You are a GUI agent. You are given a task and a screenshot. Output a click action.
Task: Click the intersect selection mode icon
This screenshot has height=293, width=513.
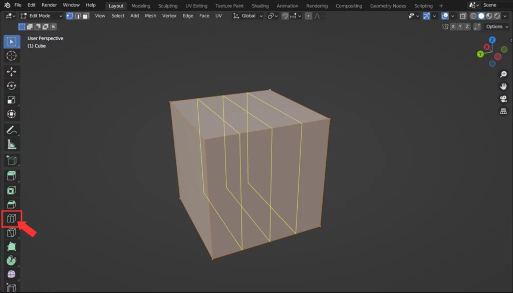(53, 27)
